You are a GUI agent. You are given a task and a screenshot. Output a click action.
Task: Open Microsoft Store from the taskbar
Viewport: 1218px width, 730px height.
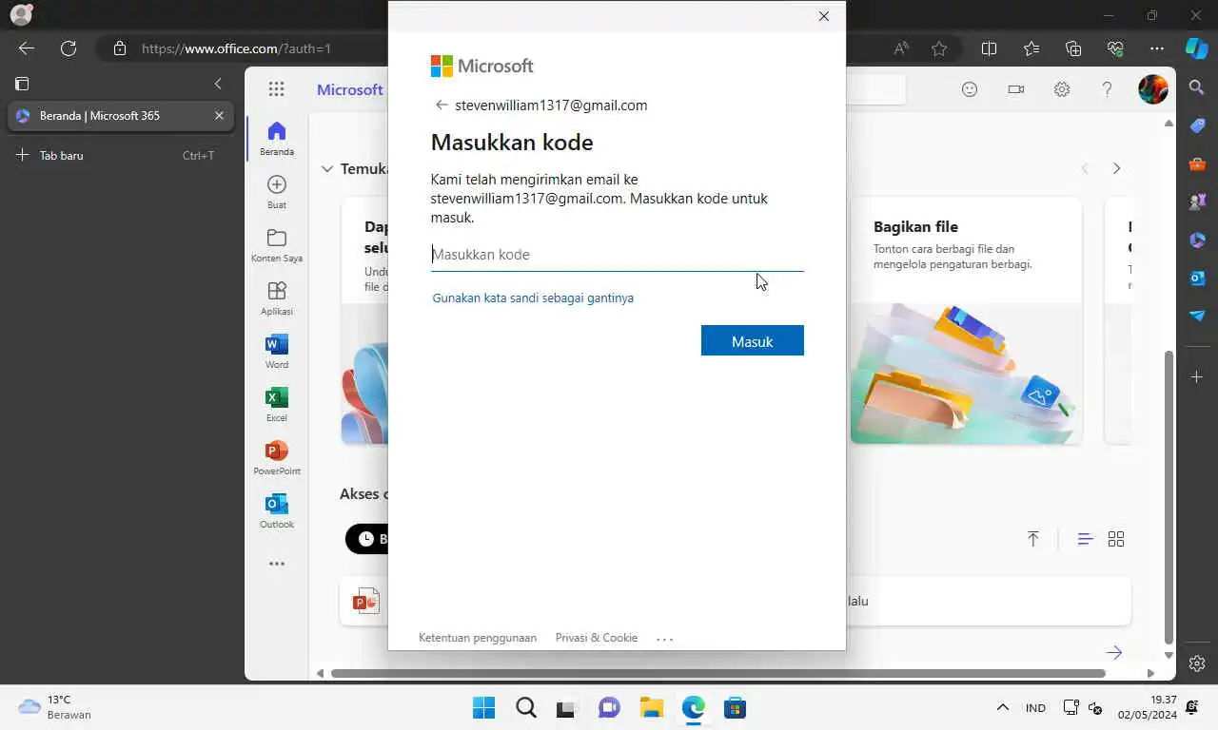click(735, 708)
